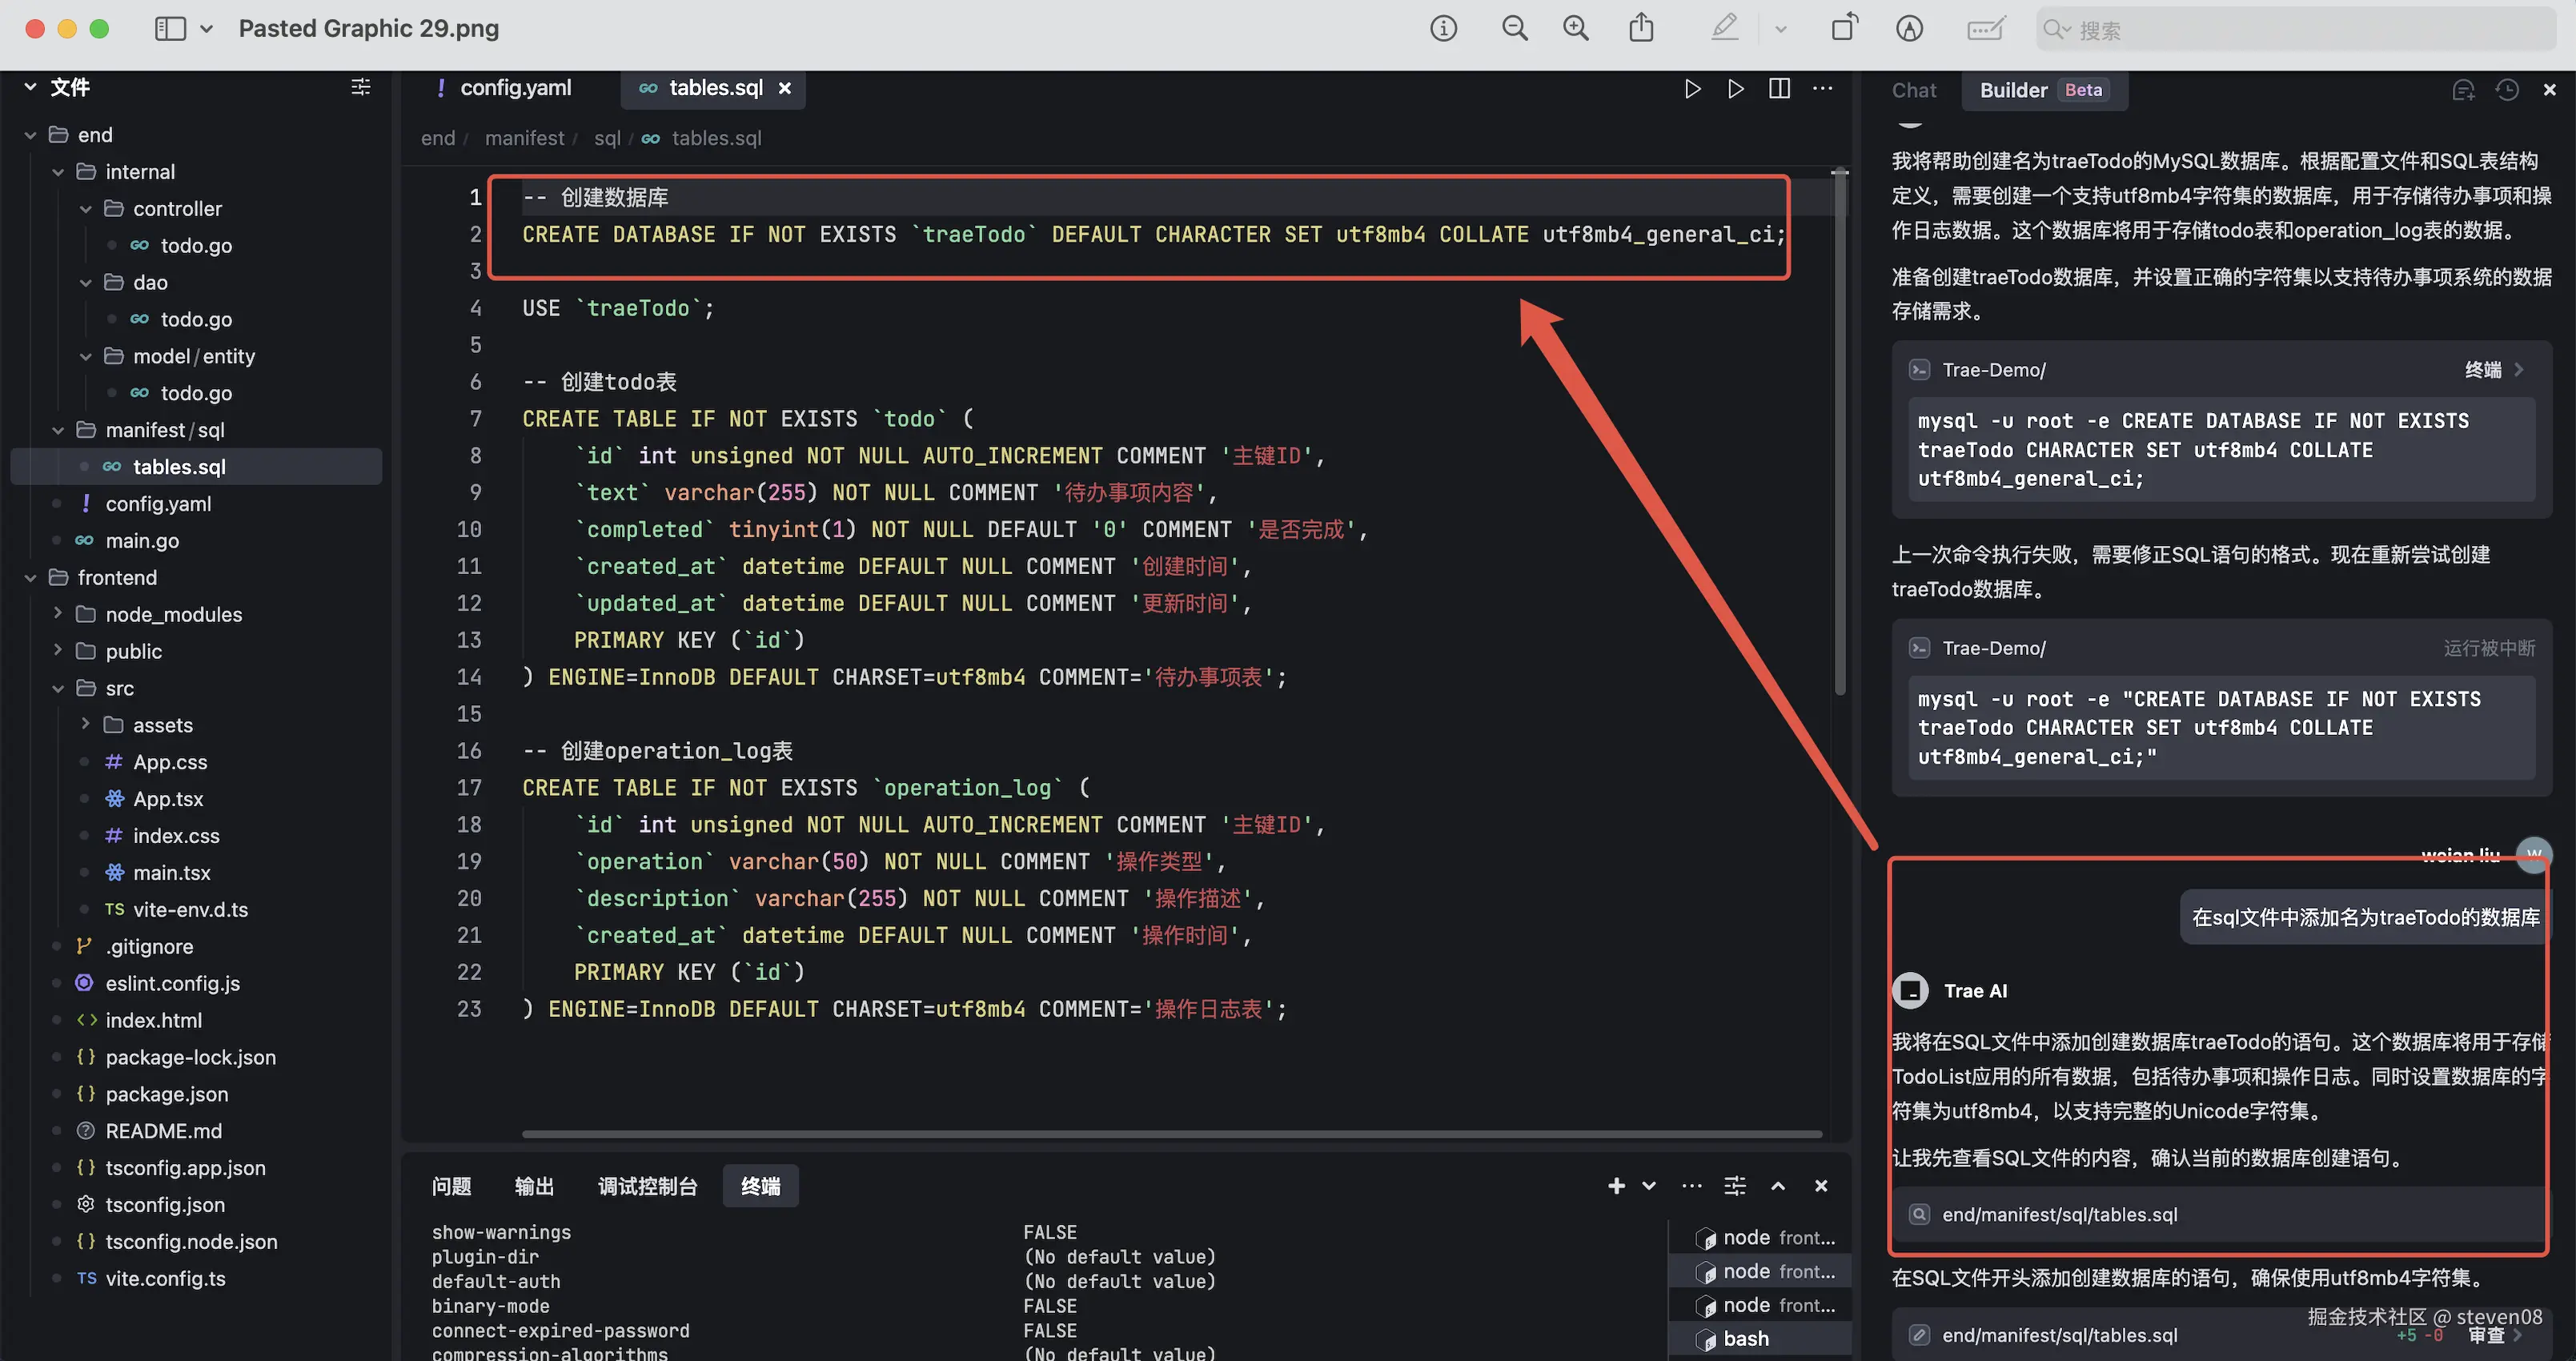
Task: Click the Preview zoom in magnifier icon
Action: pos(1576,28)
